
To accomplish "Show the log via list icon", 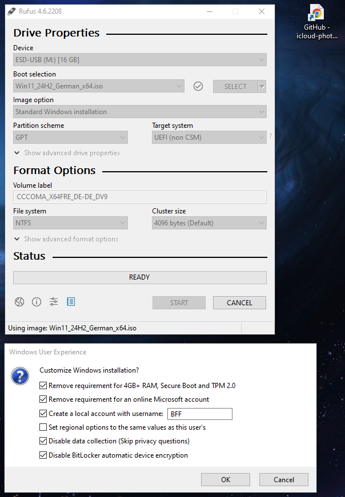I will (x=71, y=302).
